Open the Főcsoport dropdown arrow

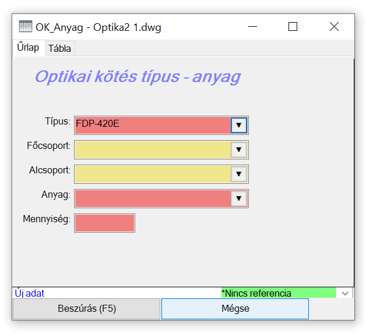coord(239,150)
